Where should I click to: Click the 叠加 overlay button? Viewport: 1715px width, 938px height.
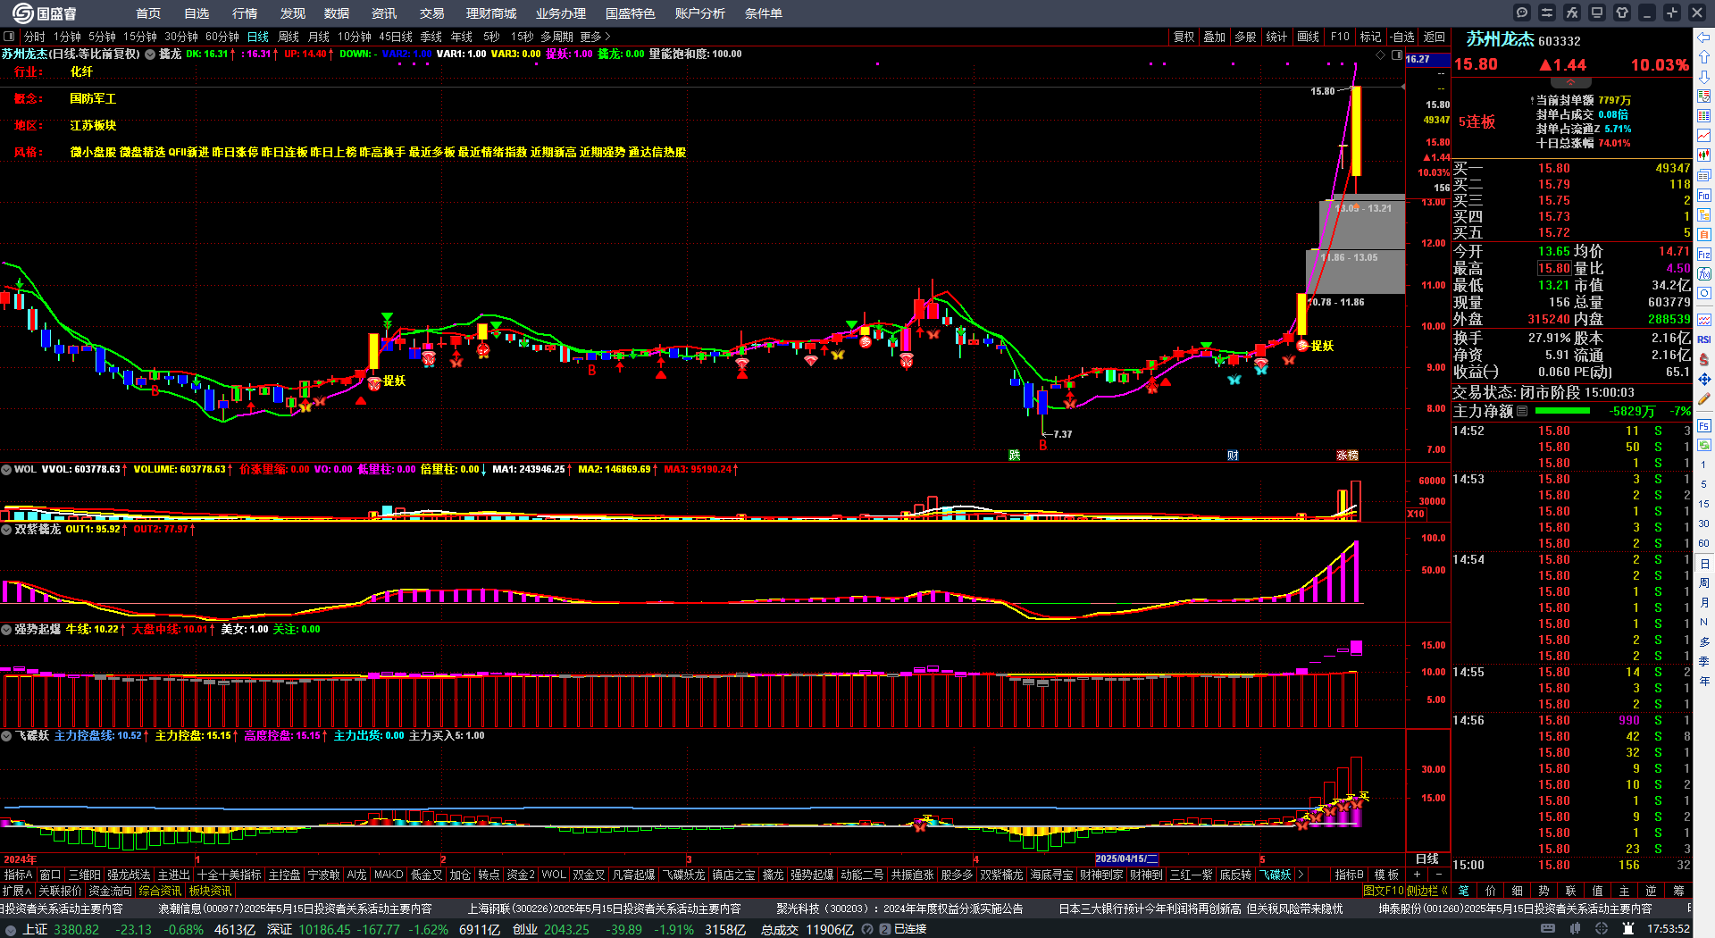click(1214, 37)
